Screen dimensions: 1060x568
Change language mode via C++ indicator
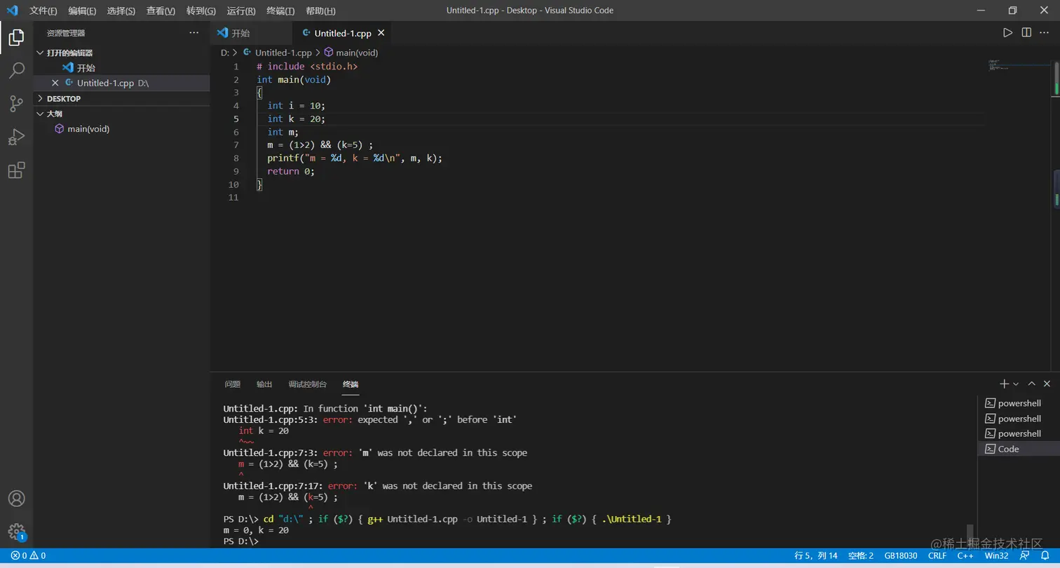pyautogui.click(x=965, y=555)
